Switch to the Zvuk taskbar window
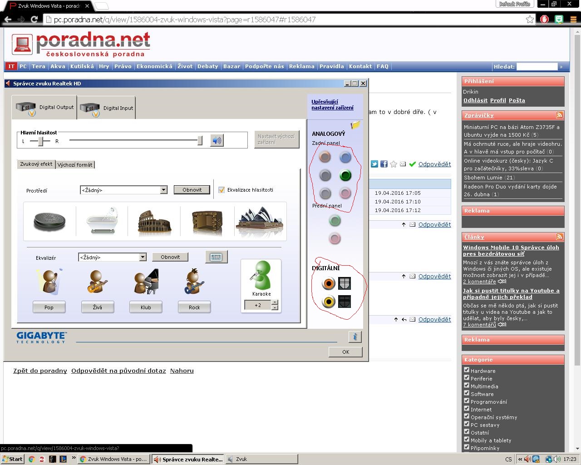 pyautogui.click(x=261, y=459)
